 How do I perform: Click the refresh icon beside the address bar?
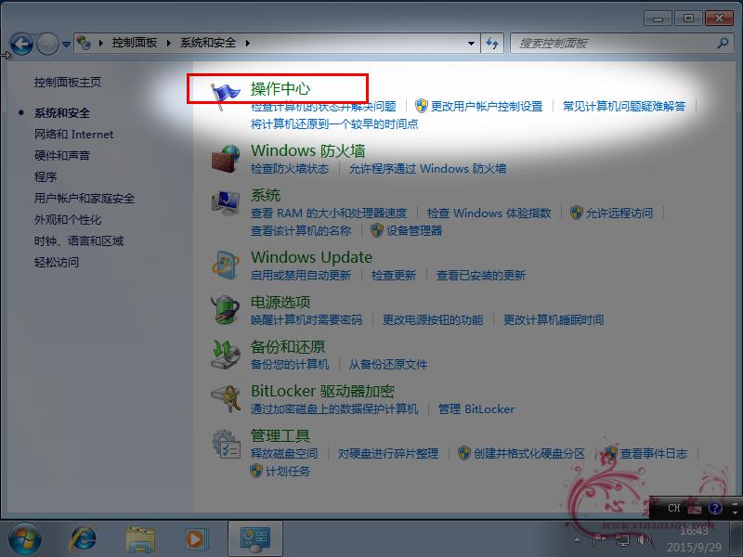click(491, 43)
